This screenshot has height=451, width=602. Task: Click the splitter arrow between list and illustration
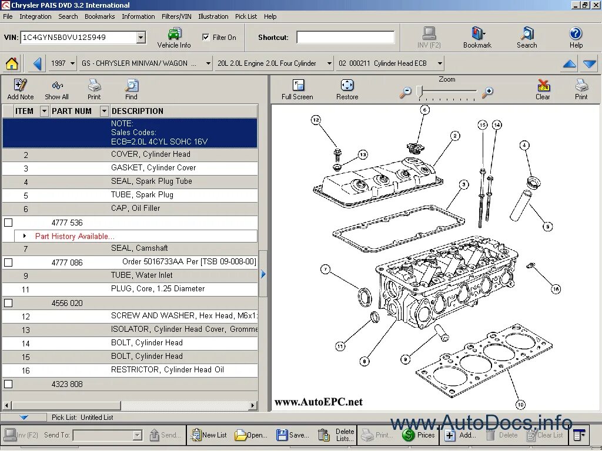[263, 274]
